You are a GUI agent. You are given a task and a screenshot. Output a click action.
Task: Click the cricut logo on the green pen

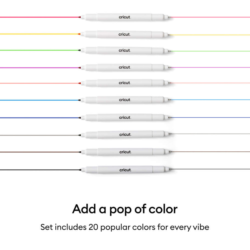[124, 50]
